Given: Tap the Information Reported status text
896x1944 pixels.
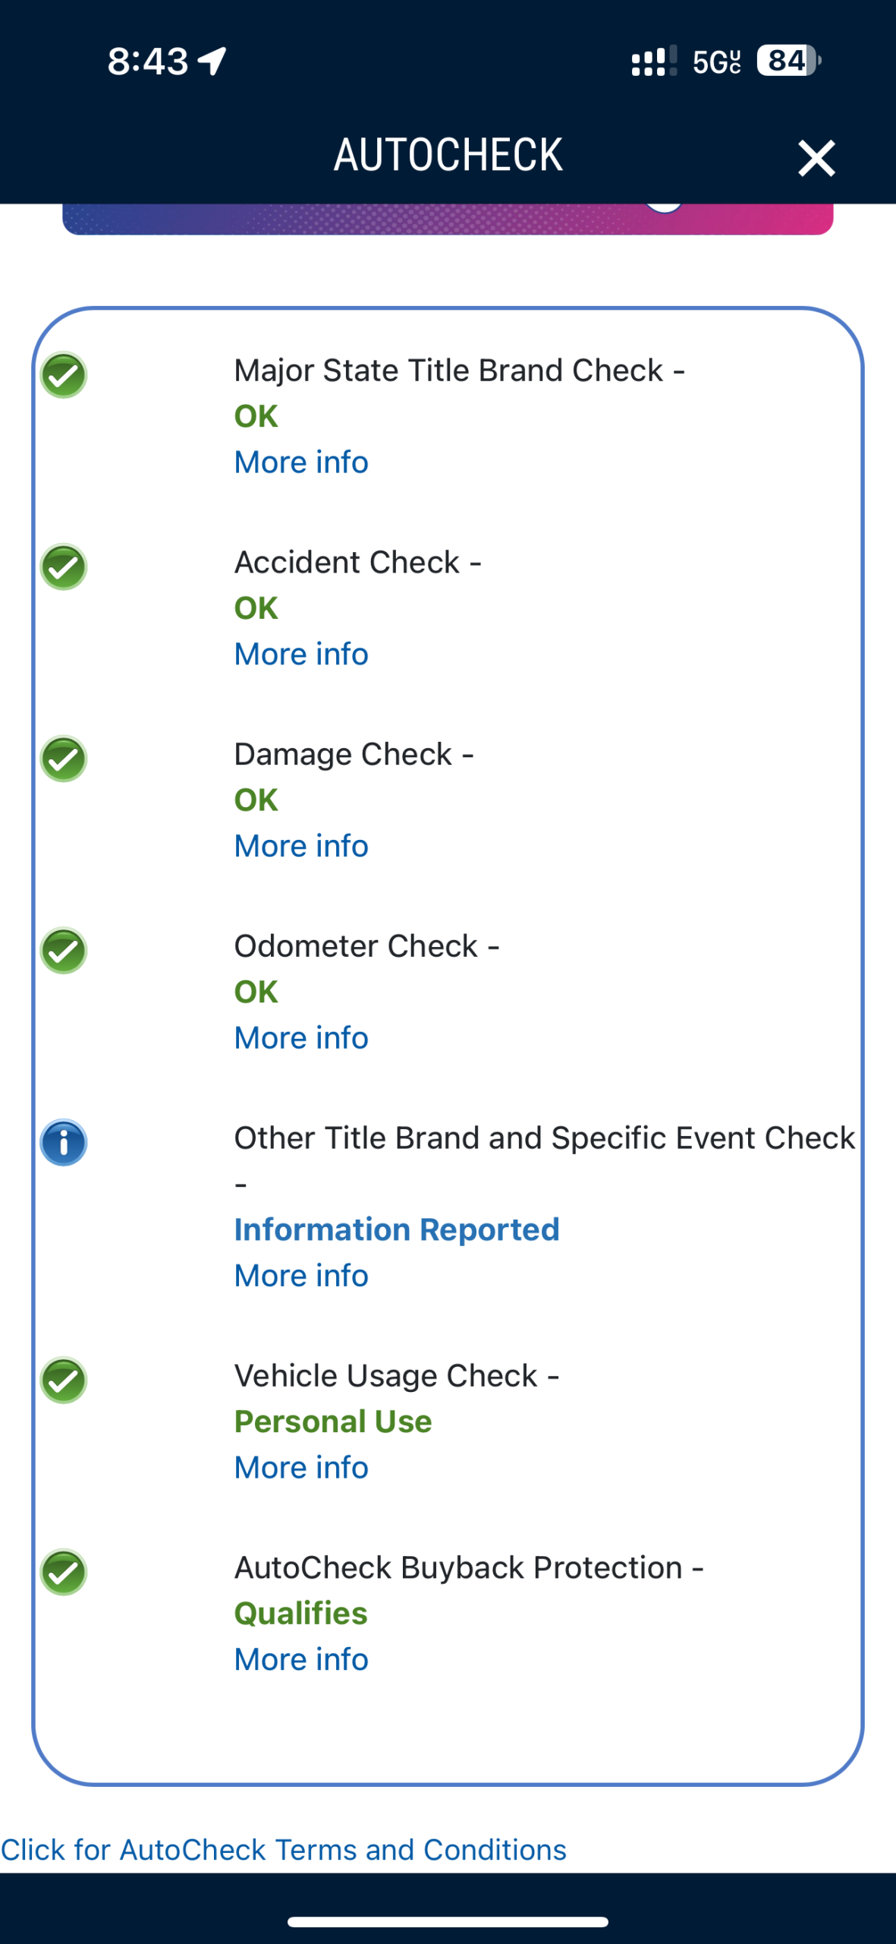Looking at the screenshot, I should [397, 1229].
